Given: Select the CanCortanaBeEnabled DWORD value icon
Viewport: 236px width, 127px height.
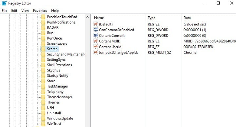Looking at the screenshot, I should pyautogui.click(x=96, y=30).
